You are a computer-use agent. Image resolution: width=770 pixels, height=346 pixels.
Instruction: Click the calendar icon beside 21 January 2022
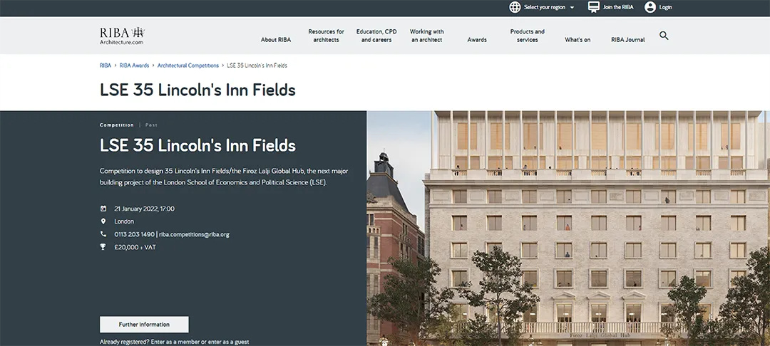tap(103, 209)
